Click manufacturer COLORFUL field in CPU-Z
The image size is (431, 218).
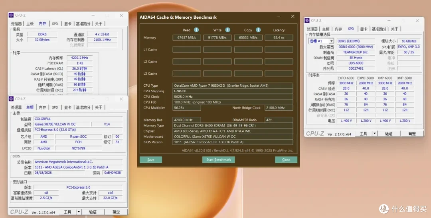78,119
